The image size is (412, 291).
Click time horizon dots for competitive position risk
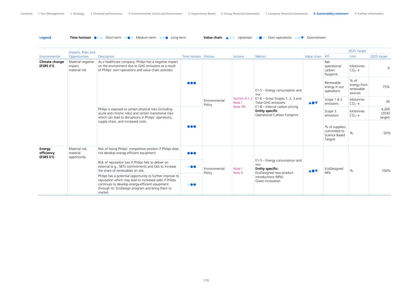192,153
